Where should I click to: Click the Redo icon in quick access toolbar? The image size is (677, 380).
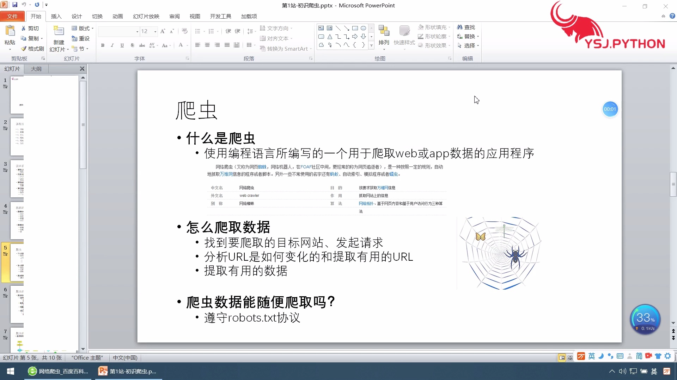37,5
